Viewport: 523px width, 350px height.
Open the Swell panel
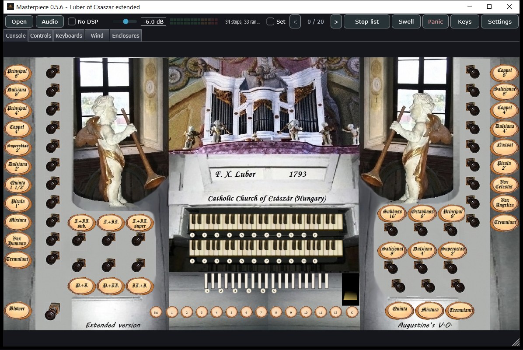[406, 22]
